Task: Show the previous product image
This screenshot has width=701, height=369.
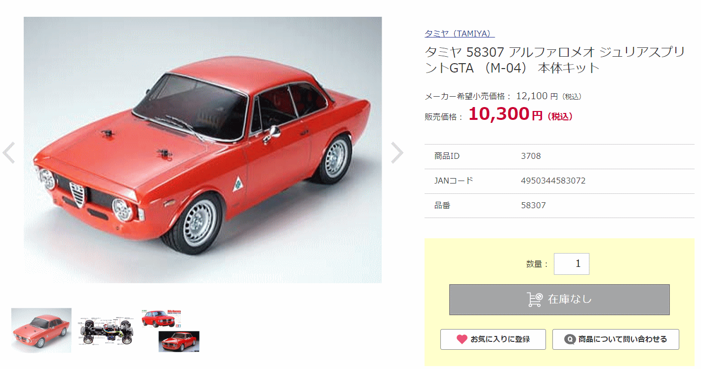Action: pyautogui.click(x=9, y=153)
